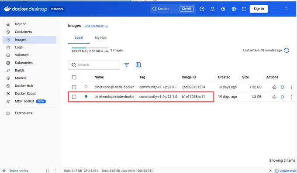This screenshot has height=173, width=297.
Task: Pause the Docker engine
Action: (47, 171)
